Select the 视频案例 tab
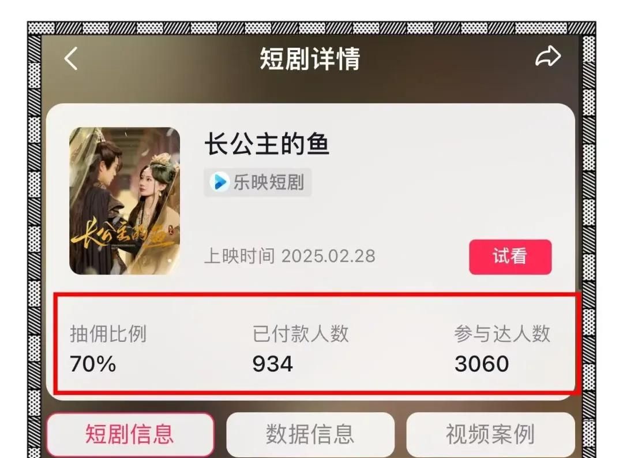This screenshot has height=458, width=623. (x=490, y=434)
